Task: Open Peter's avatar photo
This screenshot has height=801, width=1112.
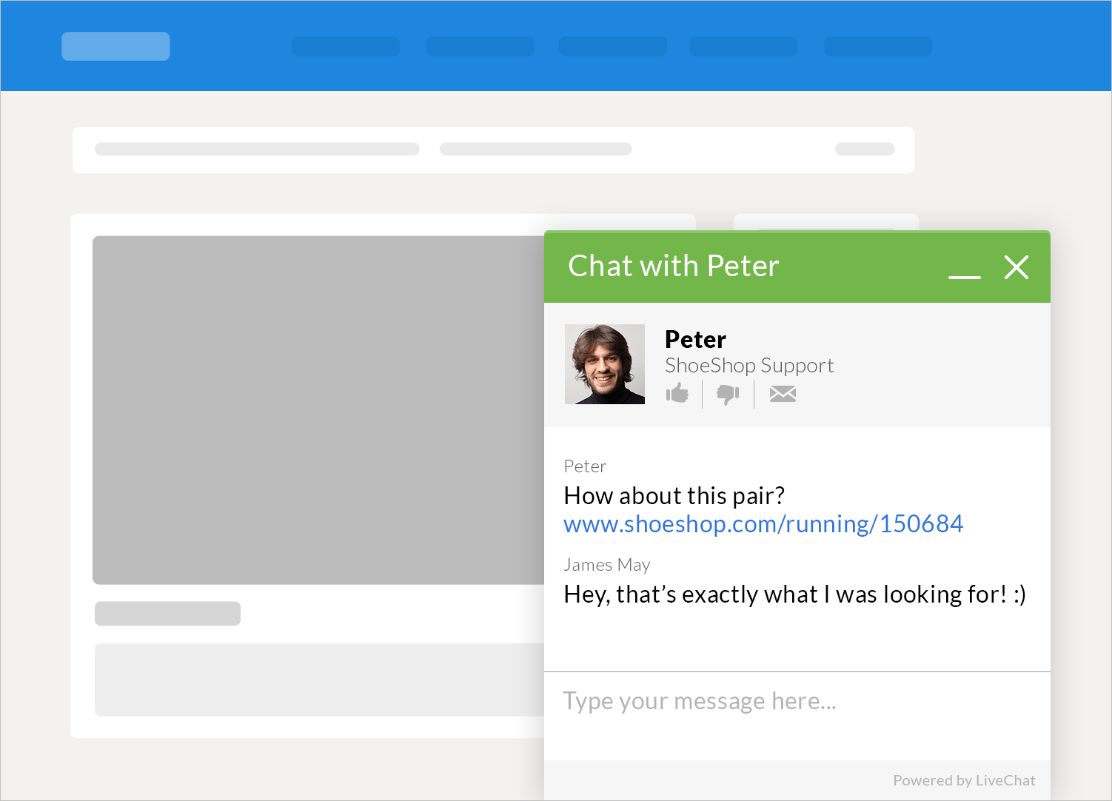Action: (604, 363)
